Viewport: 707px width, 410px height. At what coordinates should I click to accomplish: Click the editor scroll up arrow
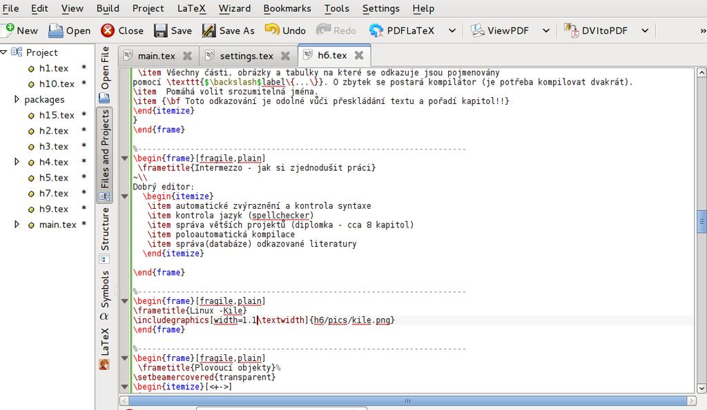coord(701,72)
